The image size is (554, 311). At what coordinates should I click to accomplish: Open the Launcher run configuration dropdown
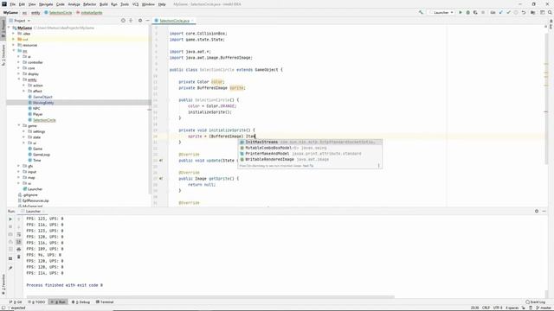point(441,12)
